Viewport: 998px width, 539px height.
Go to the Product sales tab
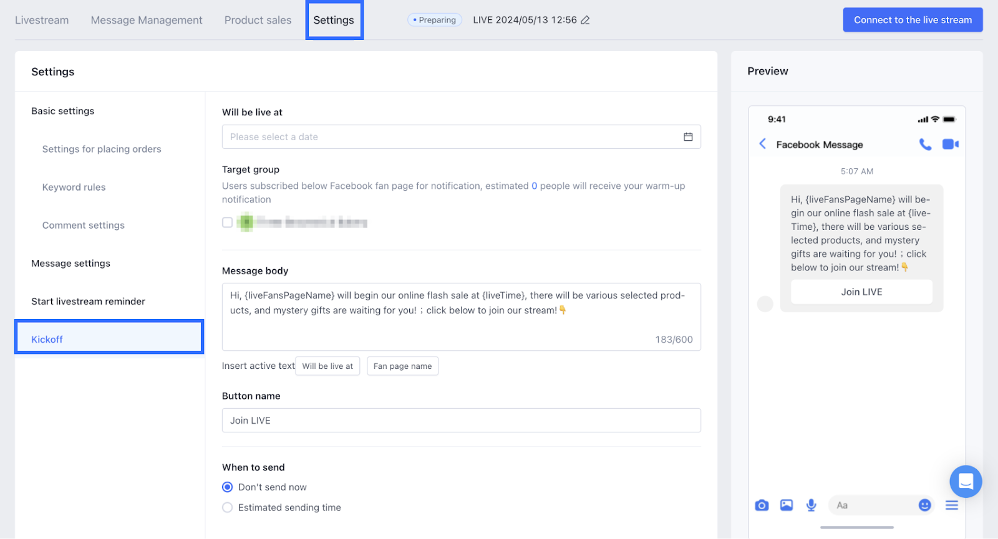tap(258, 20)
